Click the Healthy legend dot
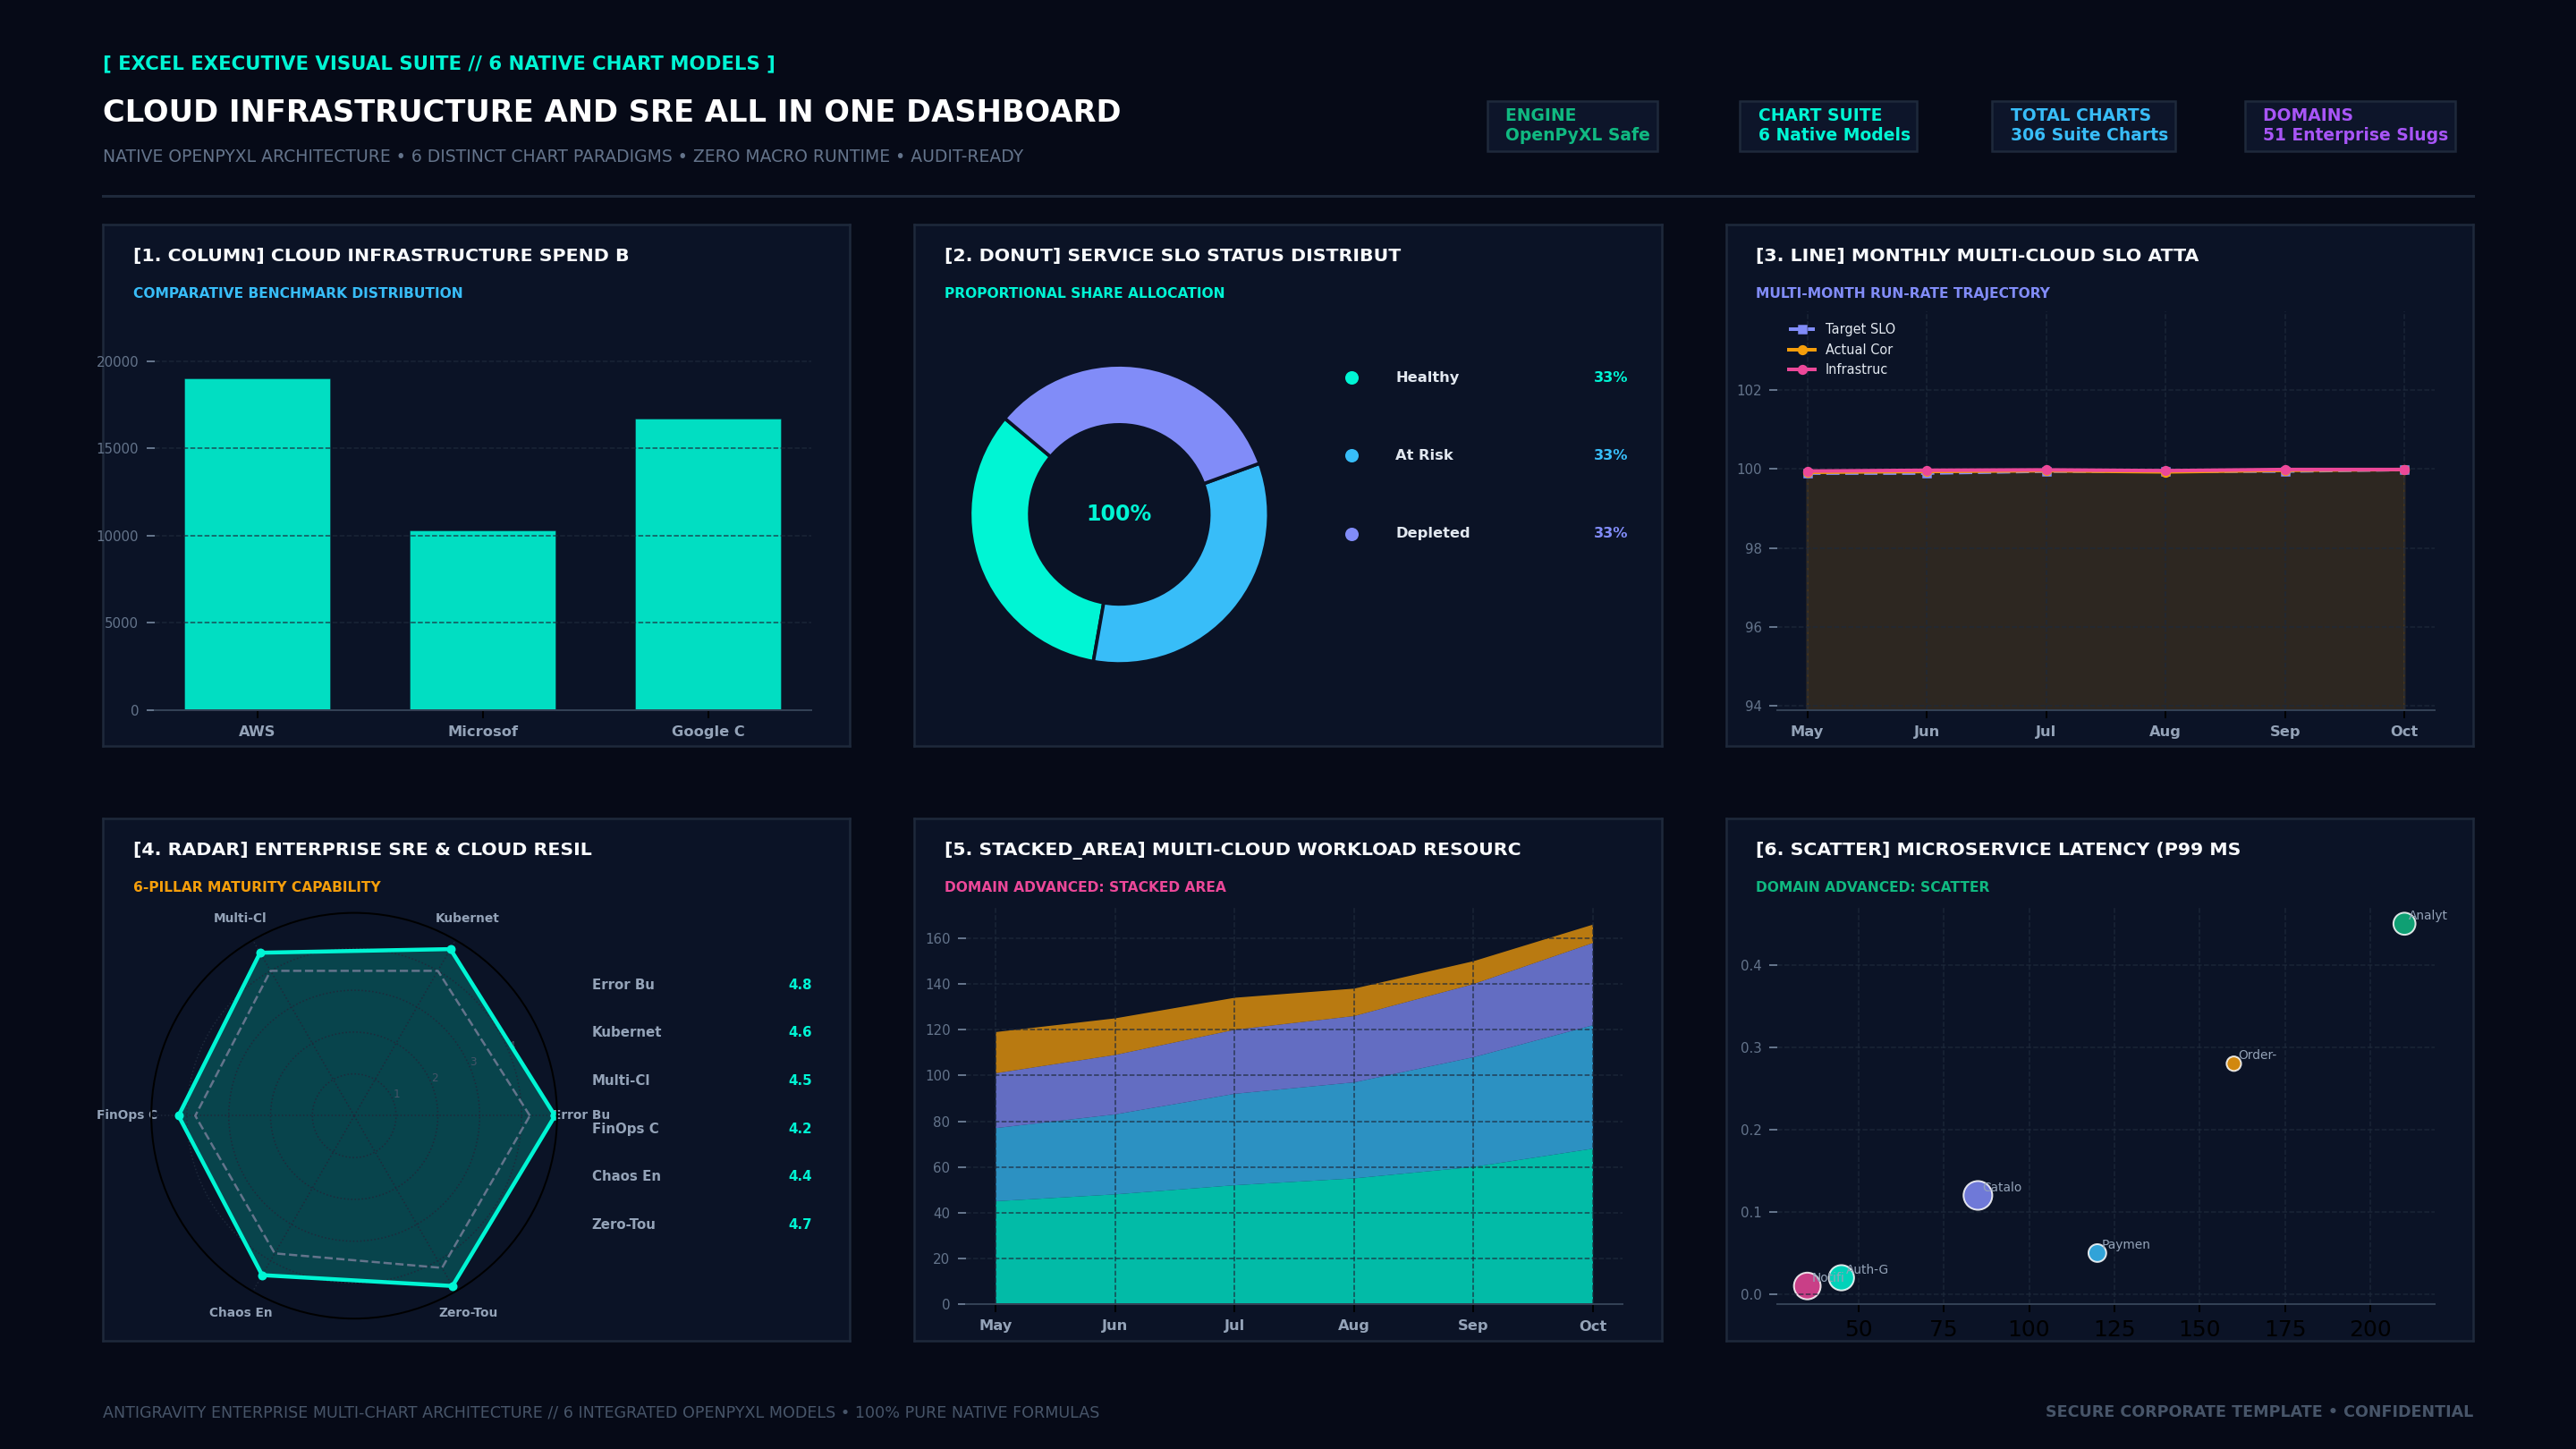 click(x=1352, y=378)
